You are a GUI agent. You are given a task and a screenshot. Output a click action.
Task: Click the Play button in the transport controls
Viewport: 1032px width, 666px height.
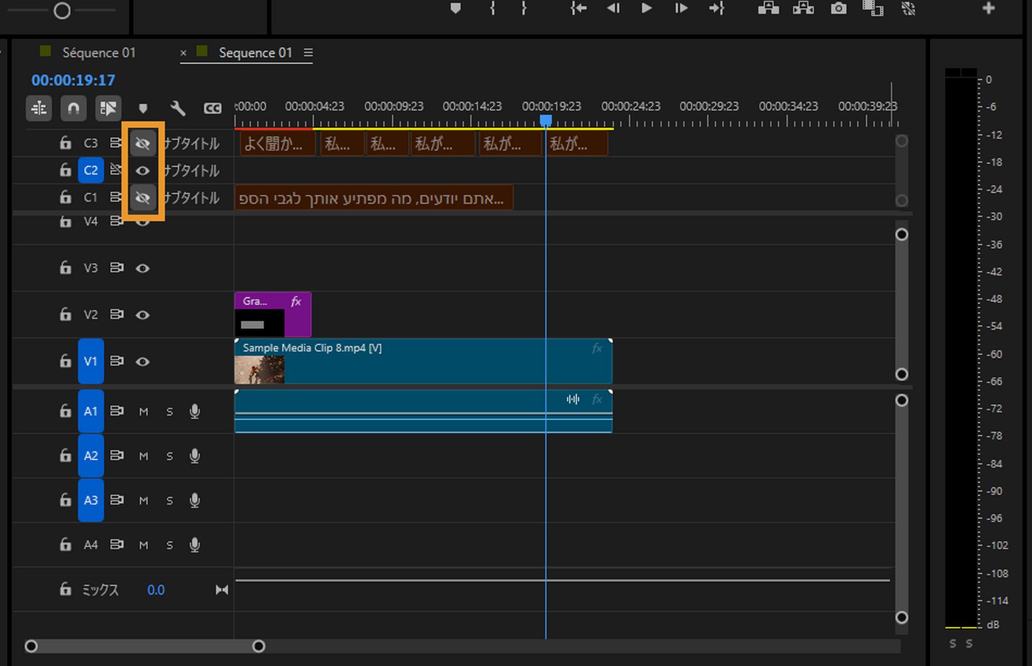pyautogui.click(x=647, y=8)
